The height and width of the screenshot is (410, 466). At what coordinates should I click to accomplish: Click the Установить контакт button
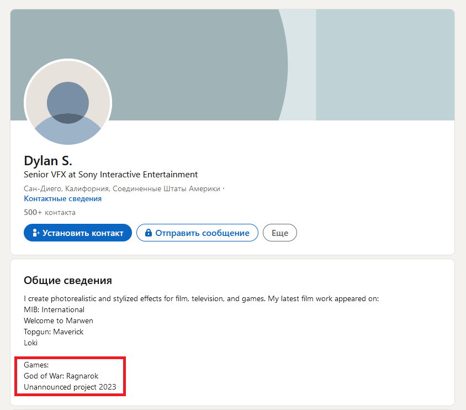pyautogui.click(x=77, y=233)
